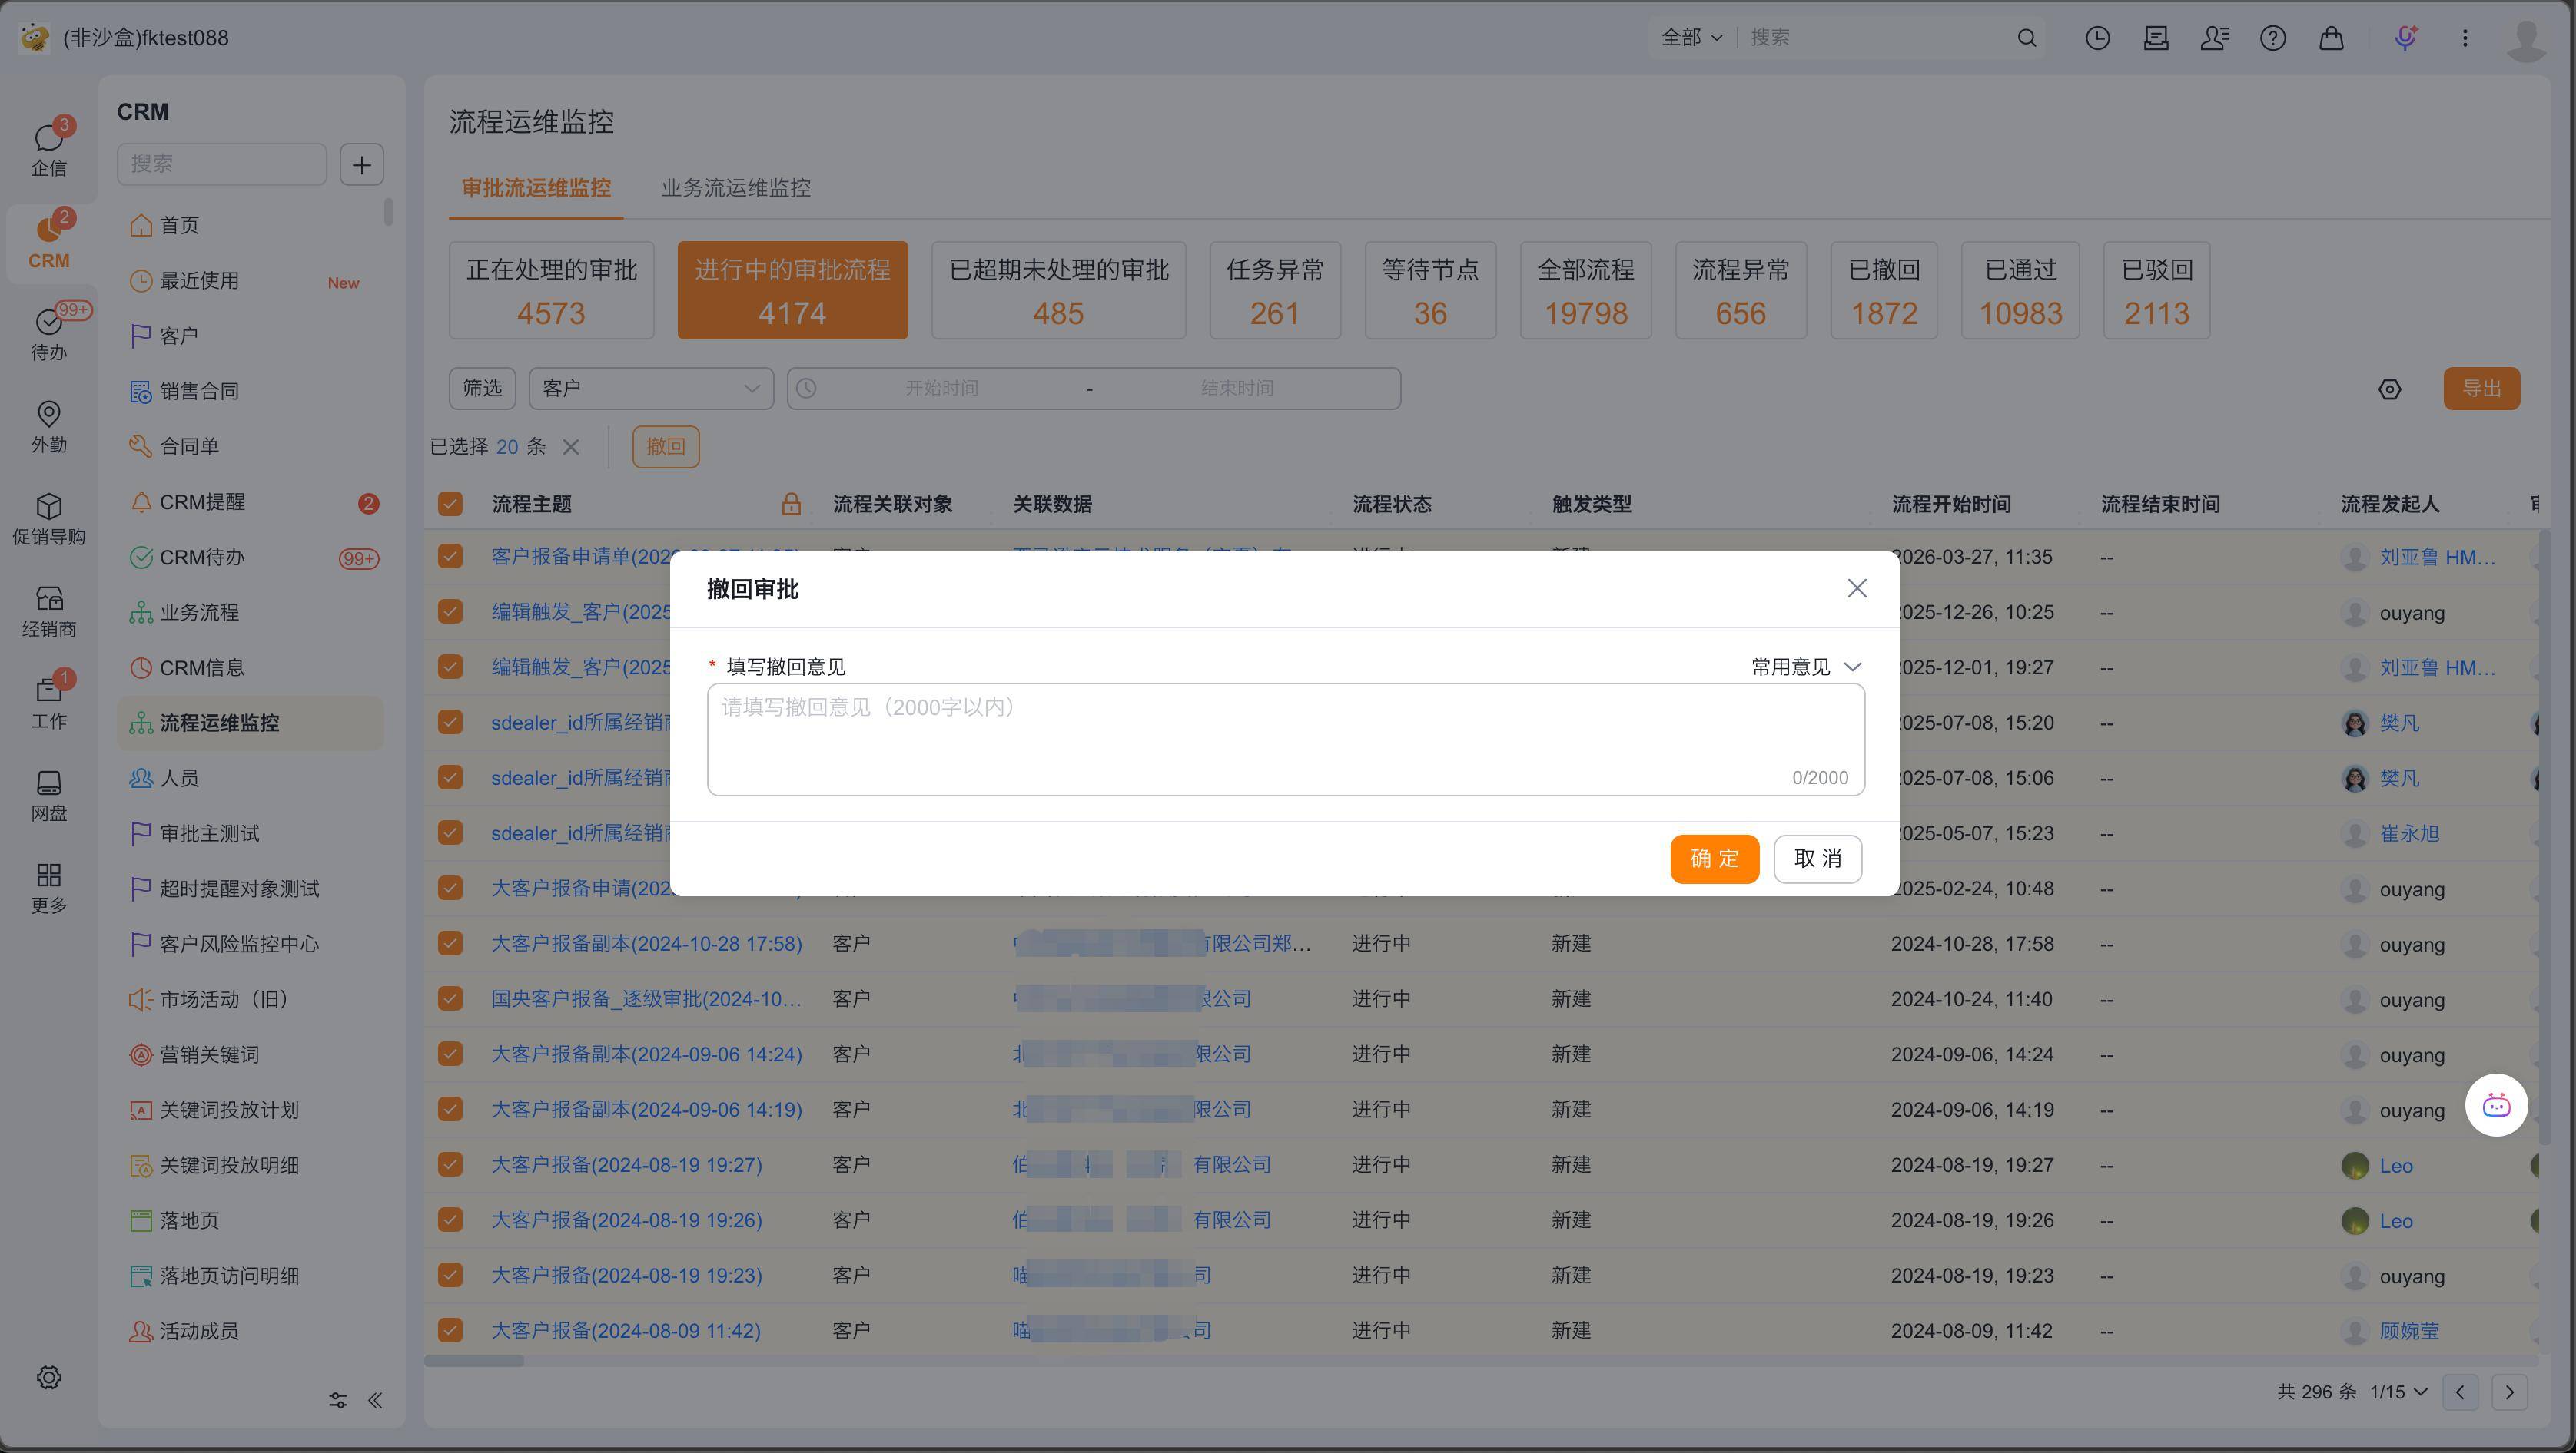
Task: Uncheck the 国央客户报备_逐级审批 row checkbox
Action: [450, 998]
